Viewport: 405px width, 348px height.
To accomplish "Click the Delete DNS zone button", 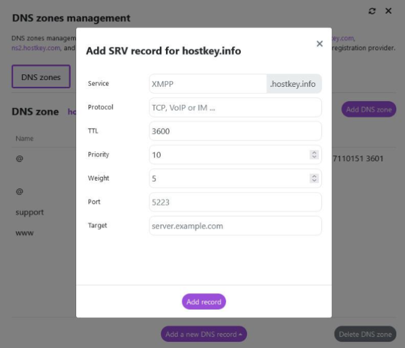I will coord(365,334).
